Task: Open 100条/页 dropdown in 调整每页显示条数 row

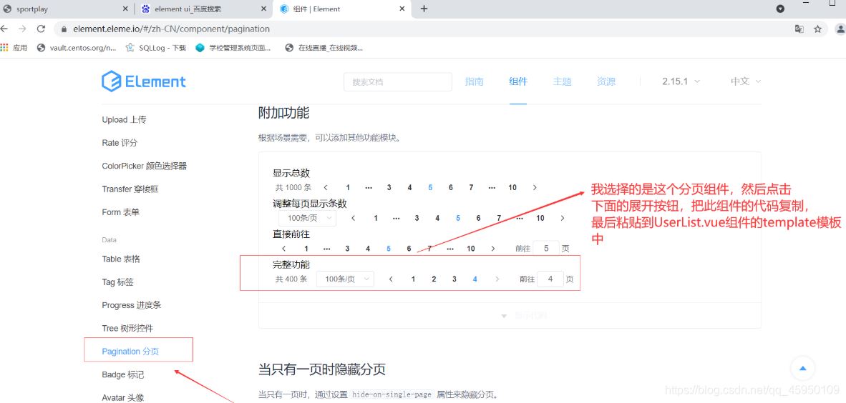Action: coord(308,218)
